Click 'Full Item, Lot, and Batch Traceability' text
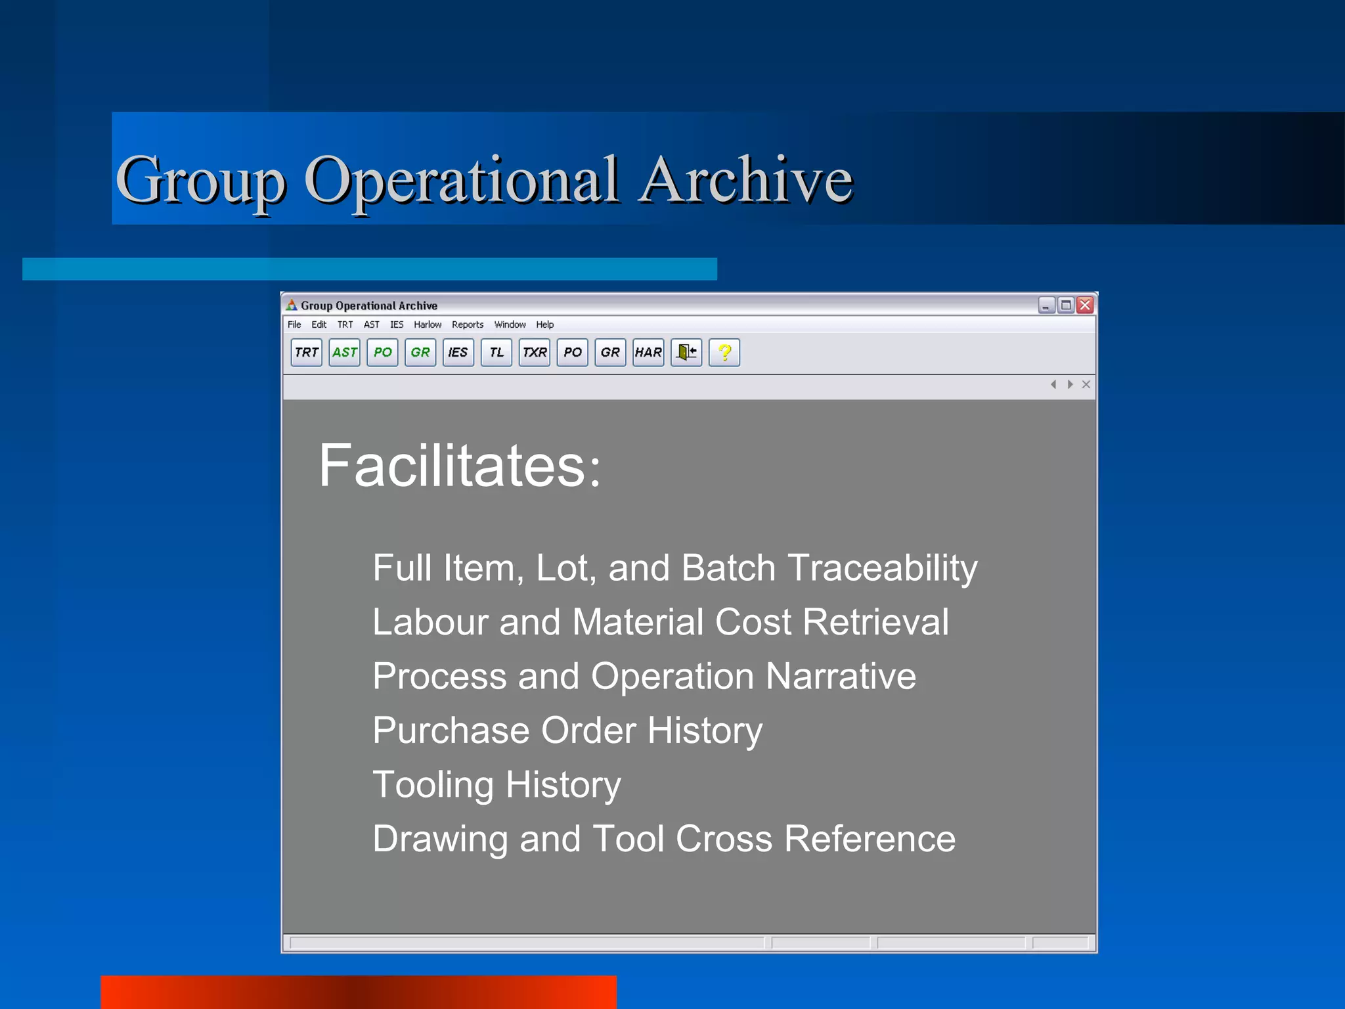Viewport: 1345px width, 1009px height. point(675,568)
